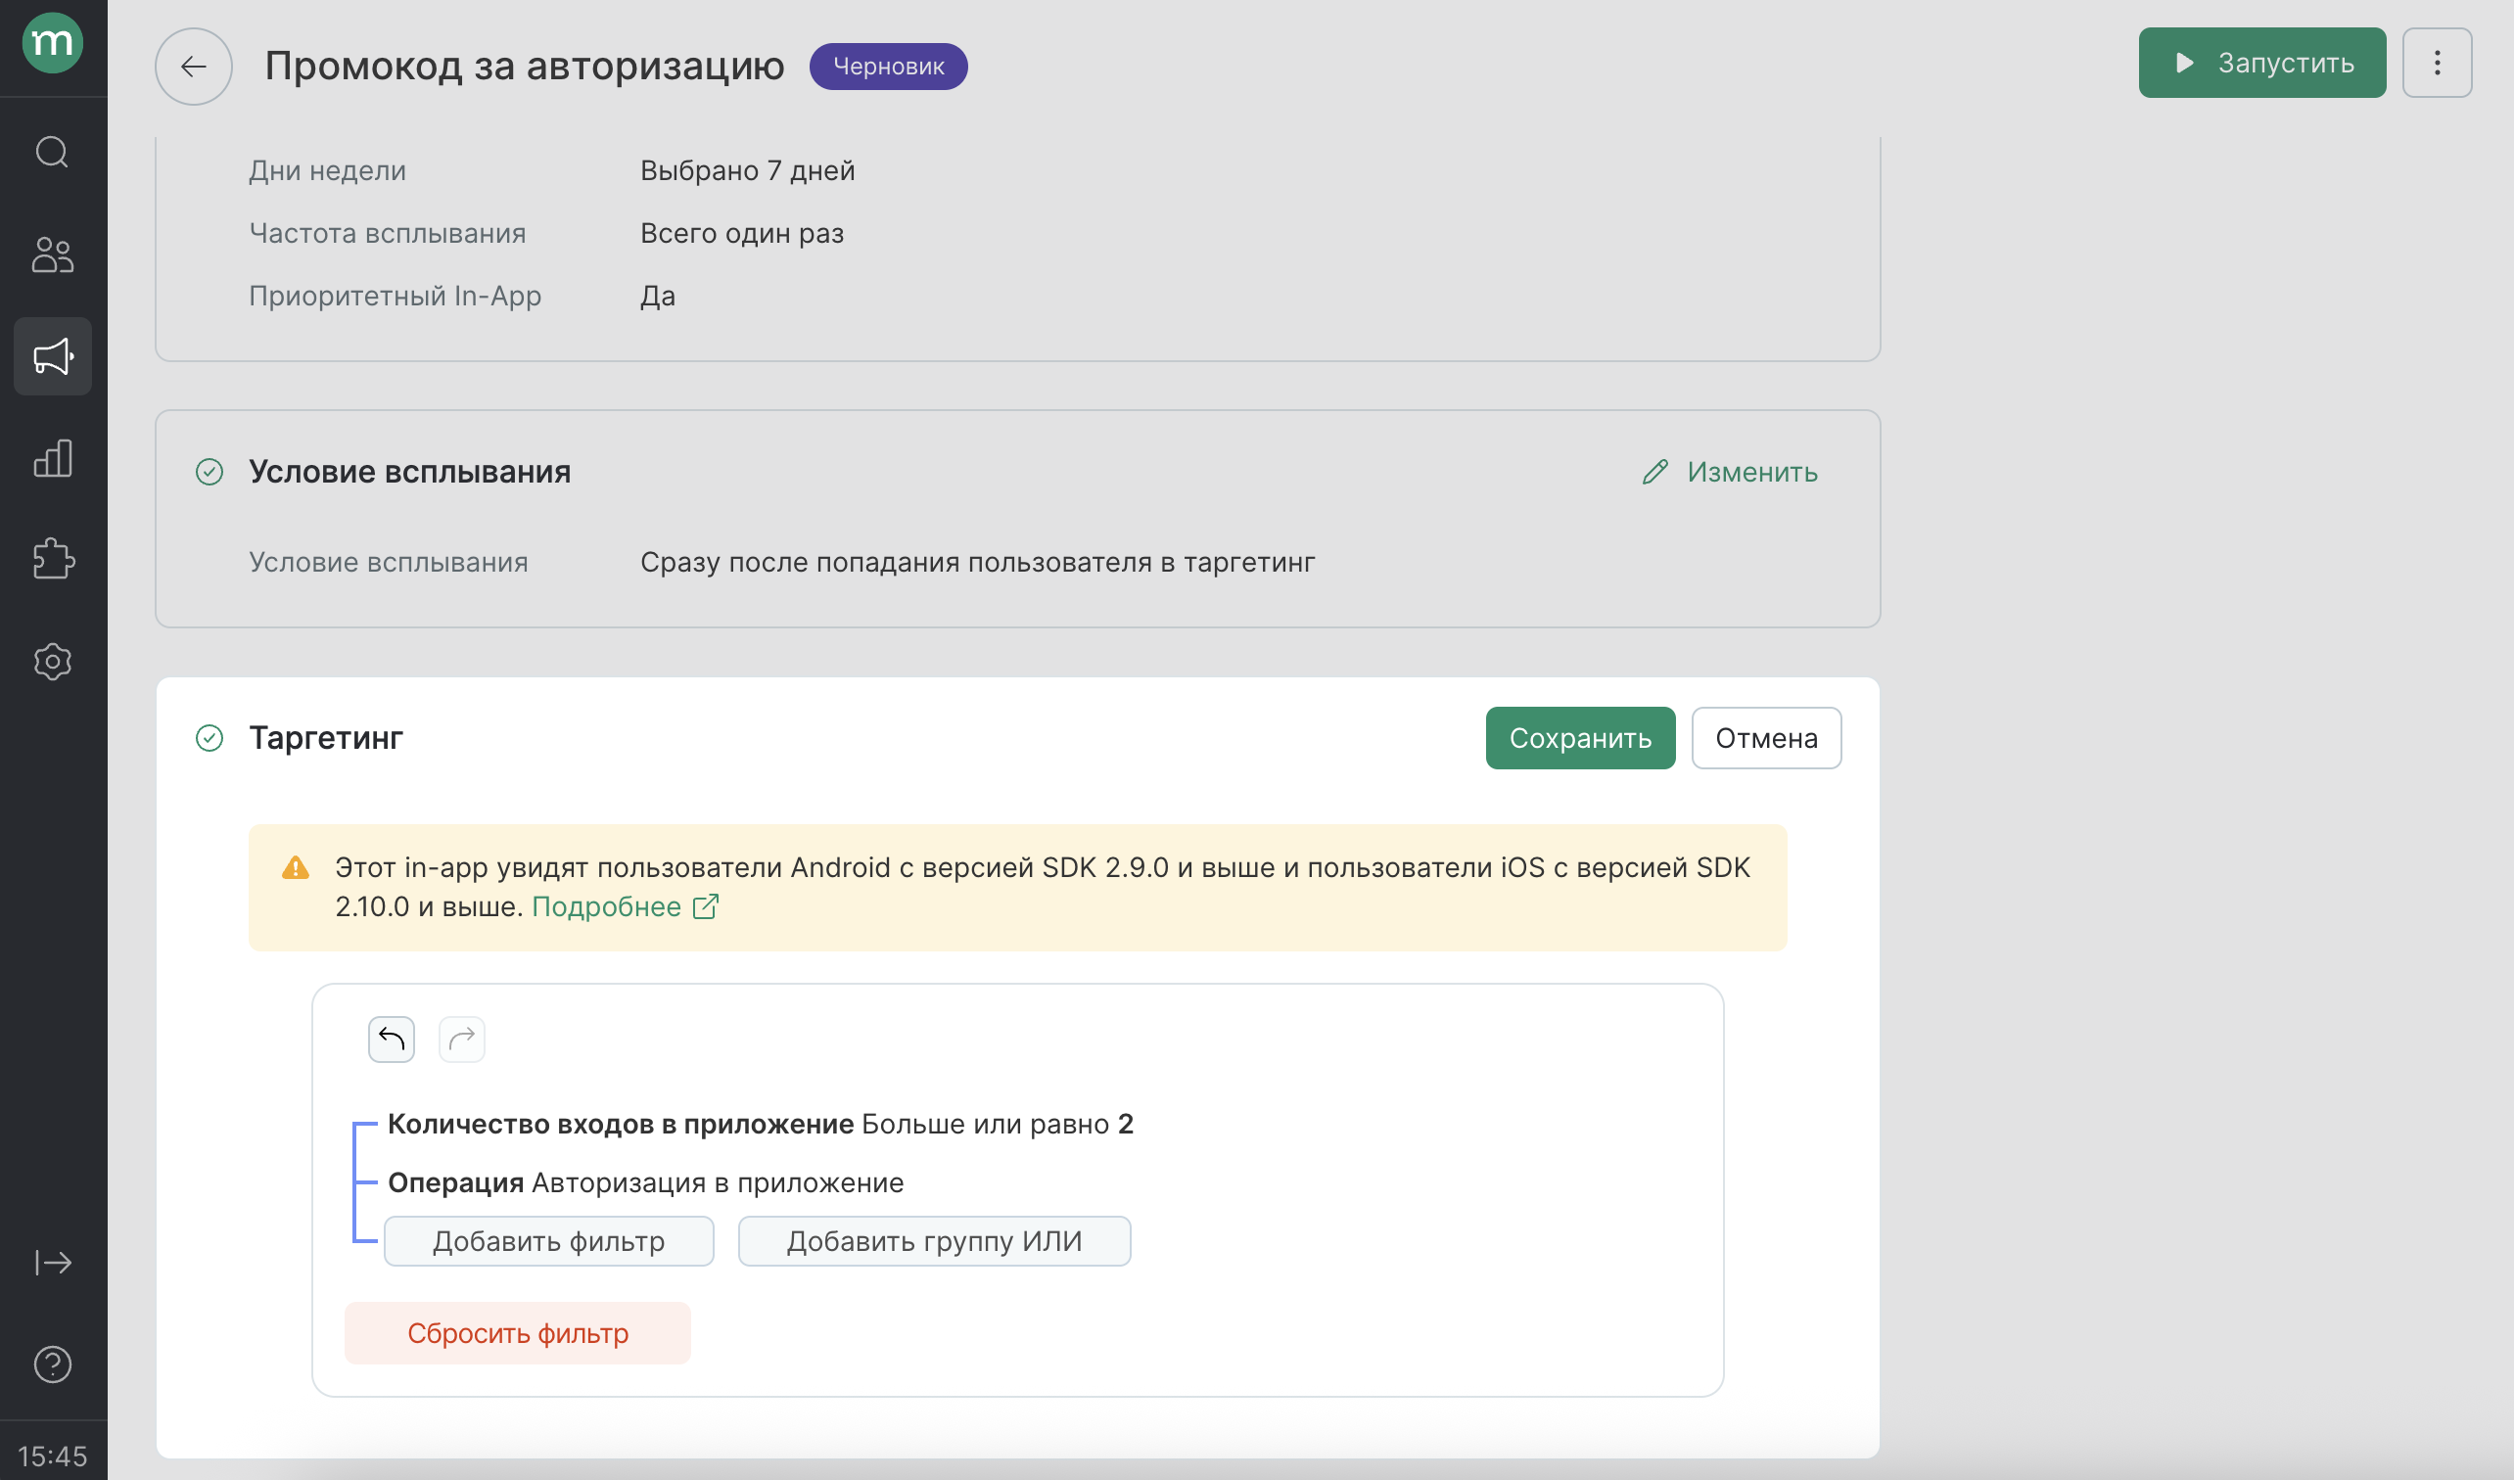
Task: Click the Частота всплывания label
Action: (x=387, y=233)
